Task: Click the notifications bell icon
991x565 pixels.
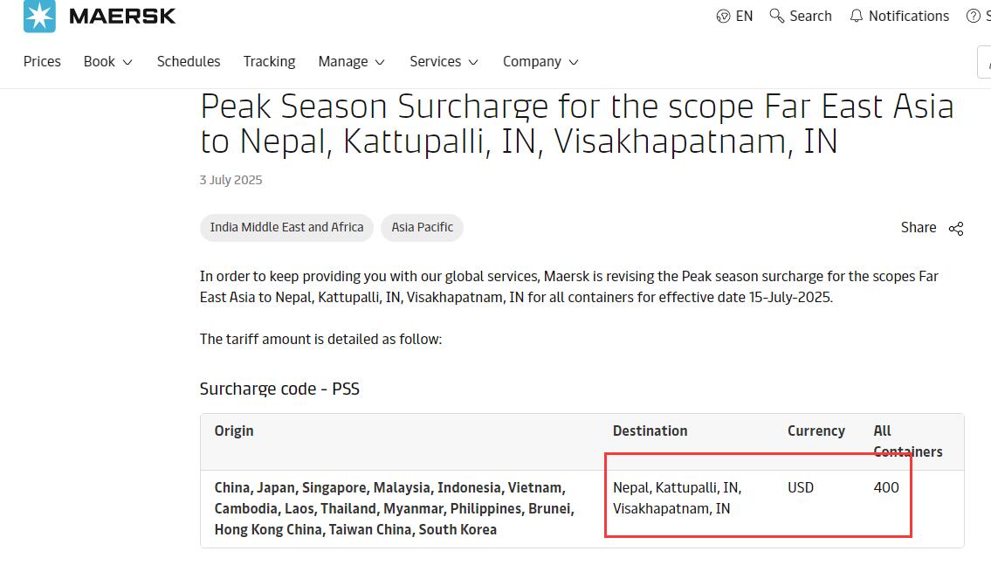Action: coord(856,16)
